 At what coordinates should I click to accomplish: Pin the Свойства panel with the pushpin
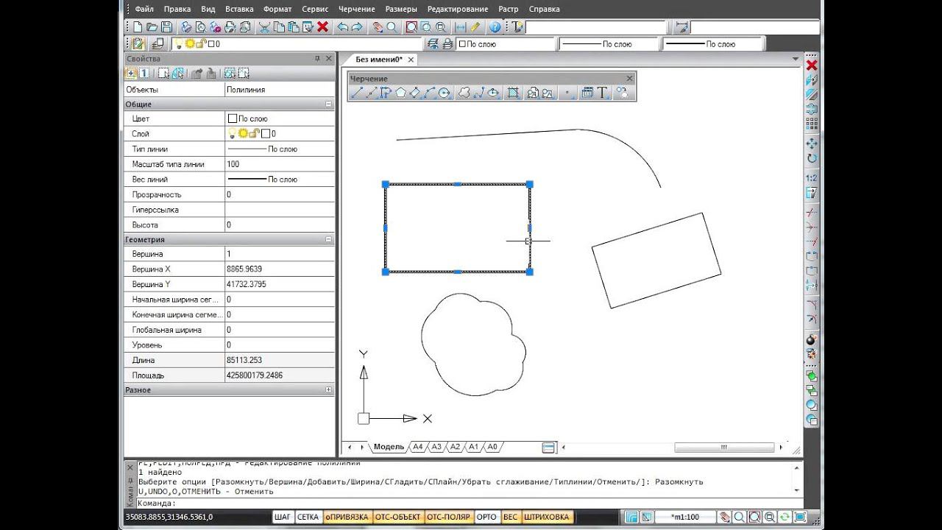317,58
